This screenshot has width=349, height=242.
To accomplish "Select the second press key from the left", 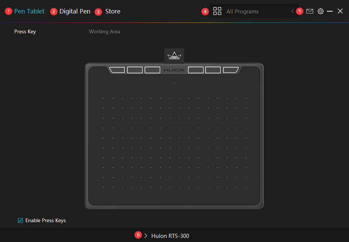I will coord(135,70).
